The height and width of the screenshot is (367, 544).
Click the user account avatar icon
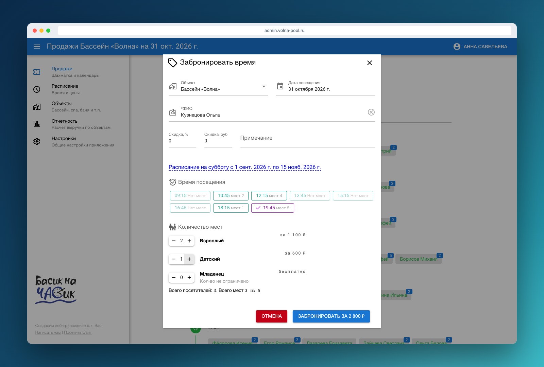click(457, 47)
